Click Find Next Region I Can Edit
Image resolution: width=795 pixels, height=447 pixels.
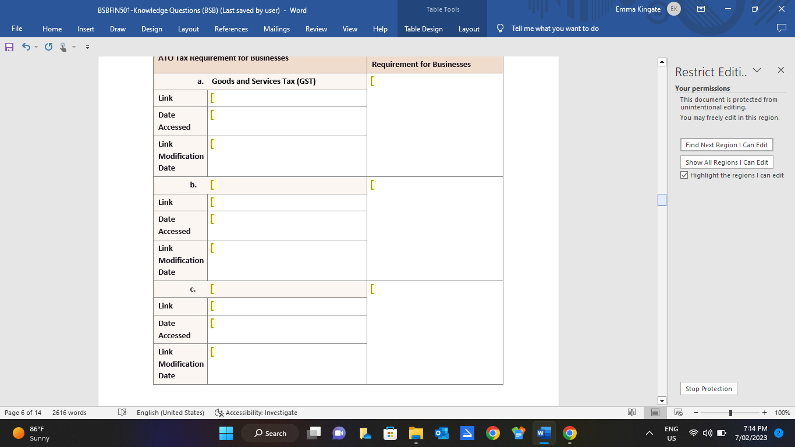(726, 145)
